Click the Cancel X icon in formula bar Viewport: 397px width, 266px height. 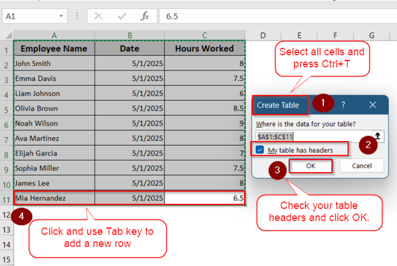click(98, 16)
